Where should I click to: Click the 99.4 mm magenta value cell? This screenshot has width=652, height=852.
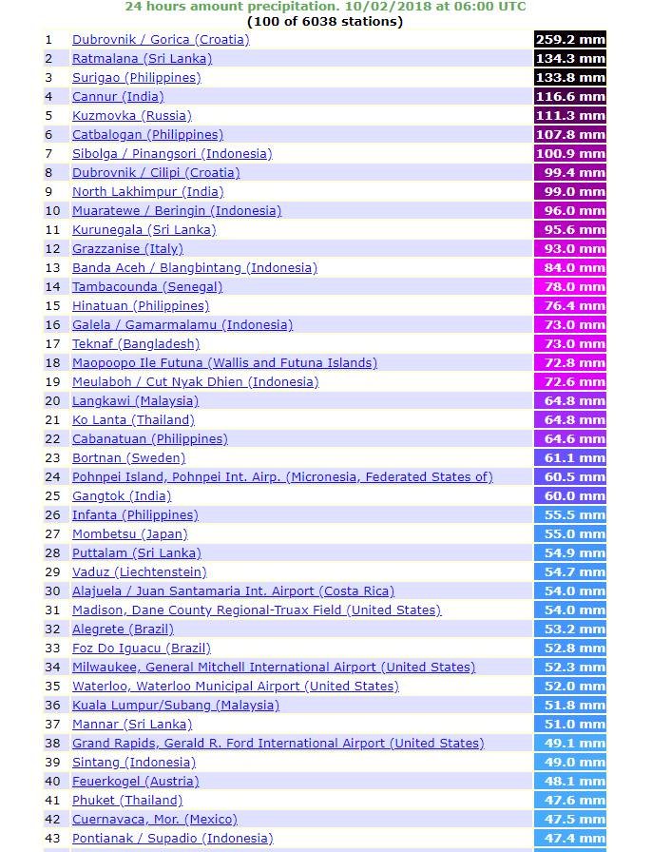[569, 173]
